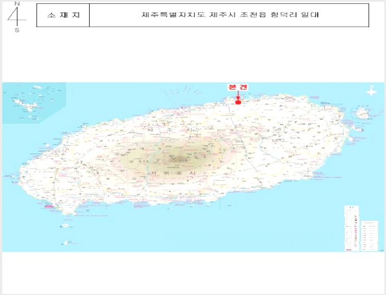Select the address text '제주특별자치도 제주시 조천읍 함덕리 일대'
386x295 pixels.
pos(230,15)
